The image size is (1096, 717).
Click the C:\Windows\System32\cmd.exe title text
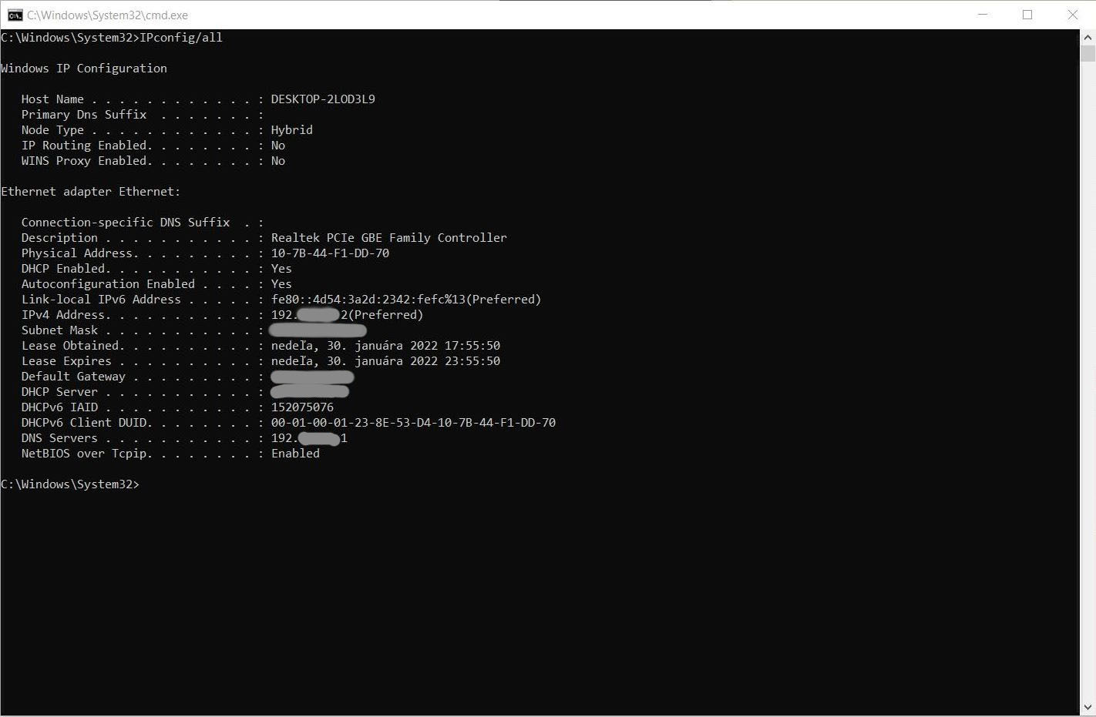(107, 15)
